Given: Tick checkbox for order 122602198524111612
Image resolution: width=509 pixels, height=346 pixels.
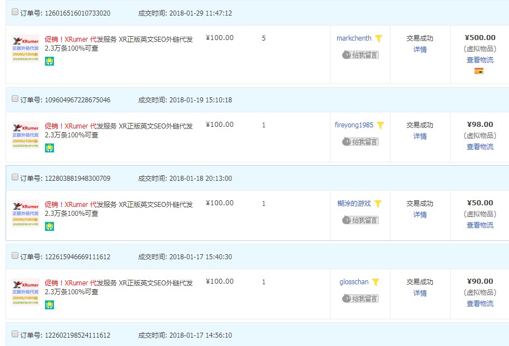Looking at the screenshot, I should pyautogui.click(x=15, y=334).
